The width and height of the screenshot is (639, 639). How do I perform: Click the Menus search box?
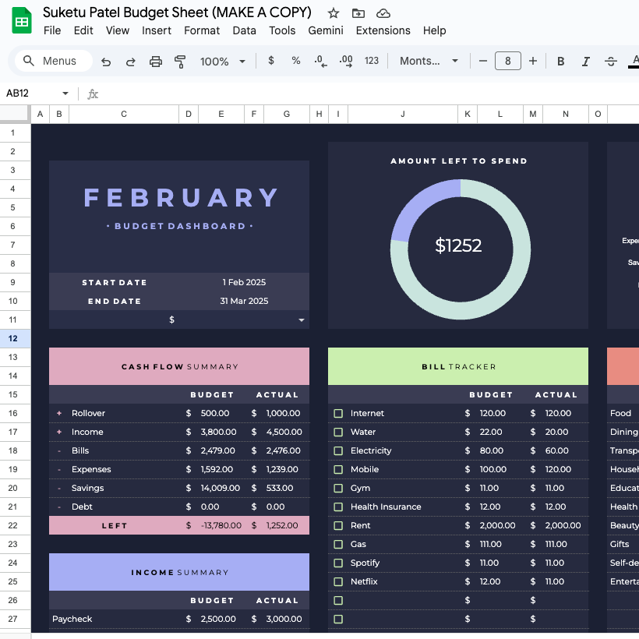point(53,62)
